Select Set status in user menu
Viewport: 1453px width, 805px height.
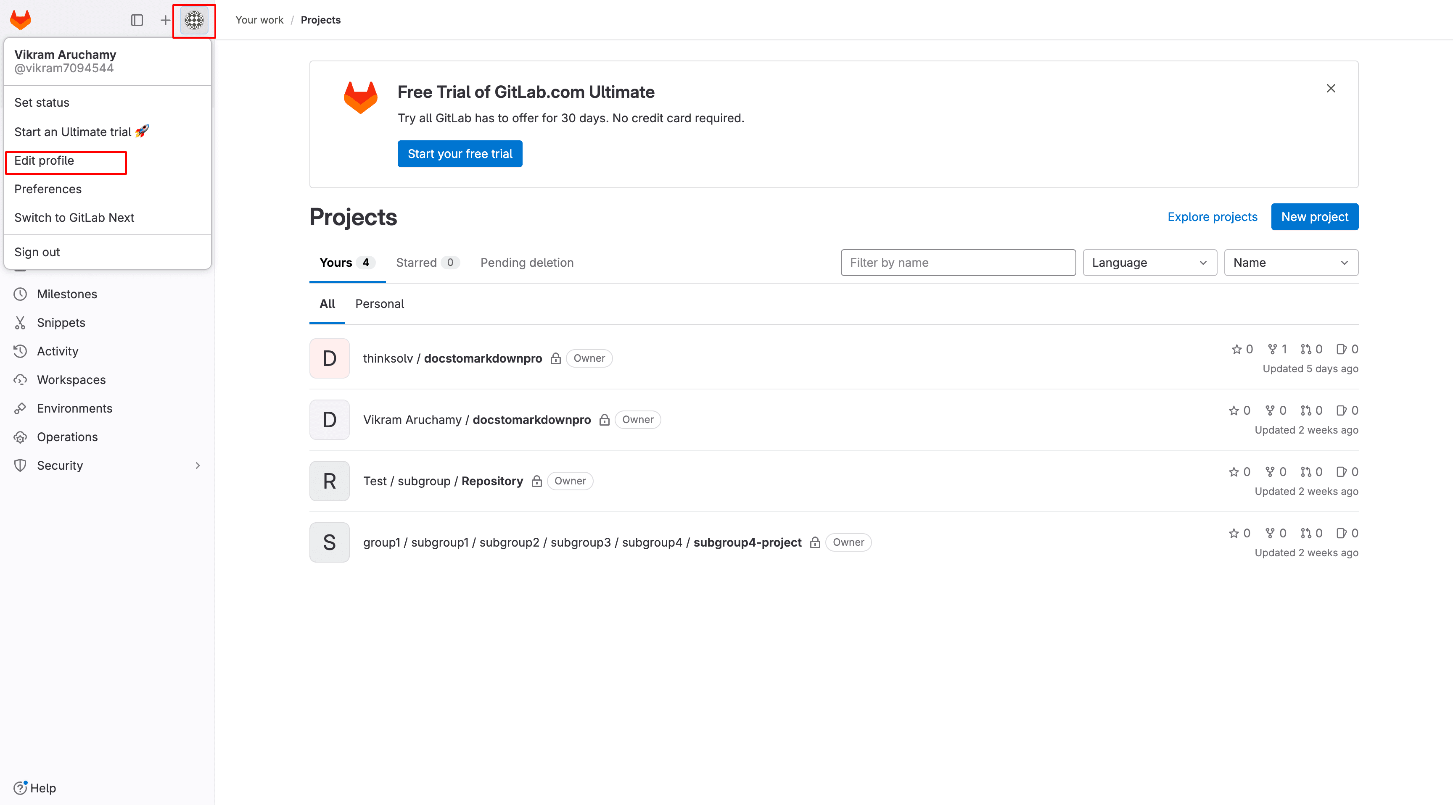(42, 103)
